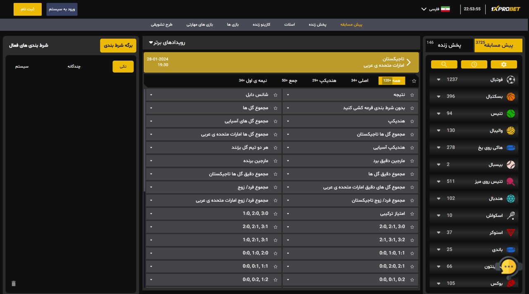Favorite the نتیجه market with its star

(x=412, y=94)
